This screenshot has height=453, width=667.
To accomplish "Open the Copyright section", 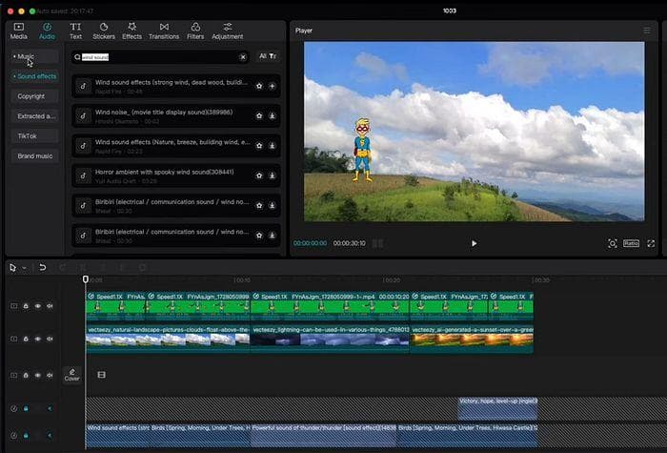I will [34, 96].
